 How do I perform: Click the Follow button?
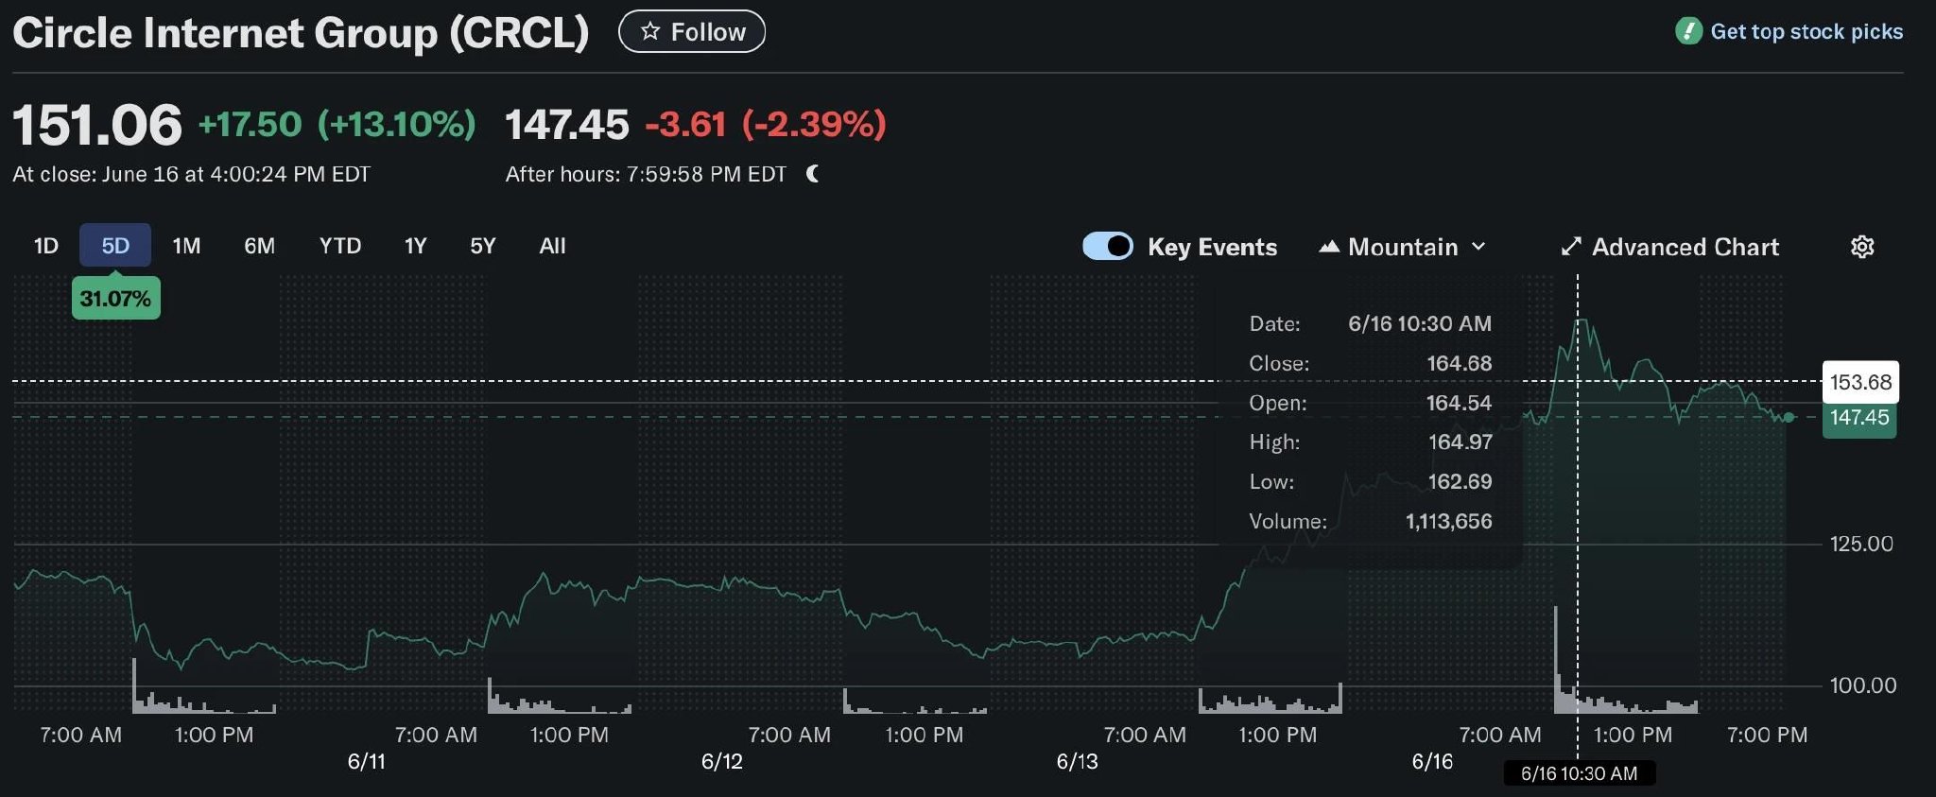coord(691,31)
